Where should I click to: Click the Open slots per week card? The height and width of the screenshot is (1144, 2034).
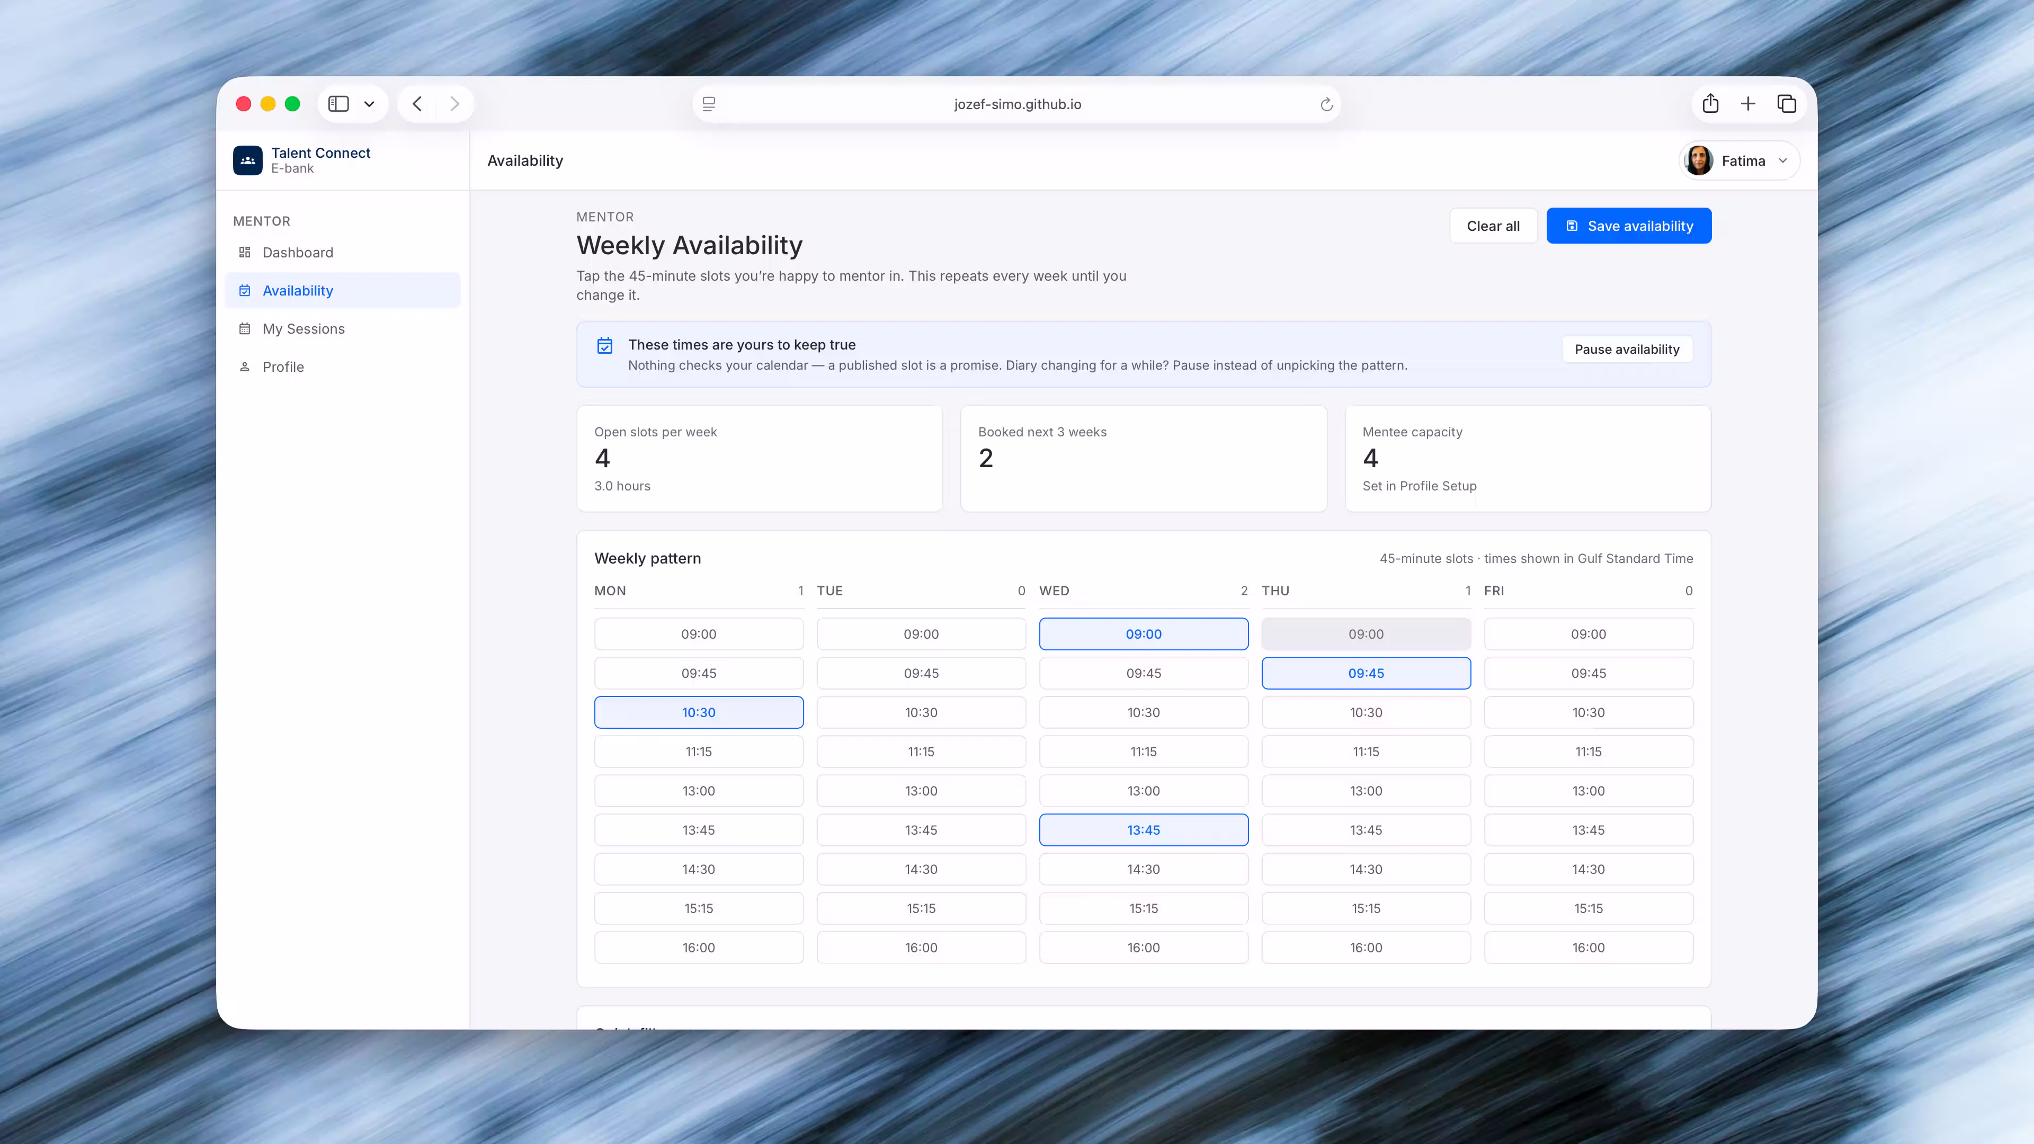pyautogui.click(x=760, y=459)
